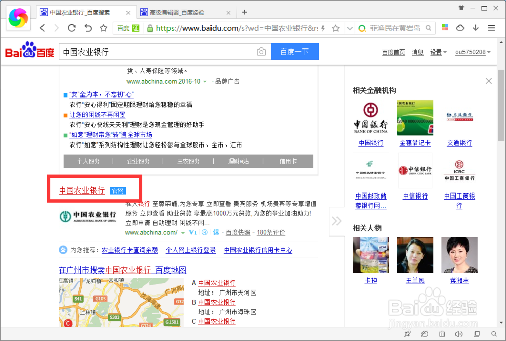
Task: Click the camera icon in Baidu search box
Action: [x=261, y=52]
